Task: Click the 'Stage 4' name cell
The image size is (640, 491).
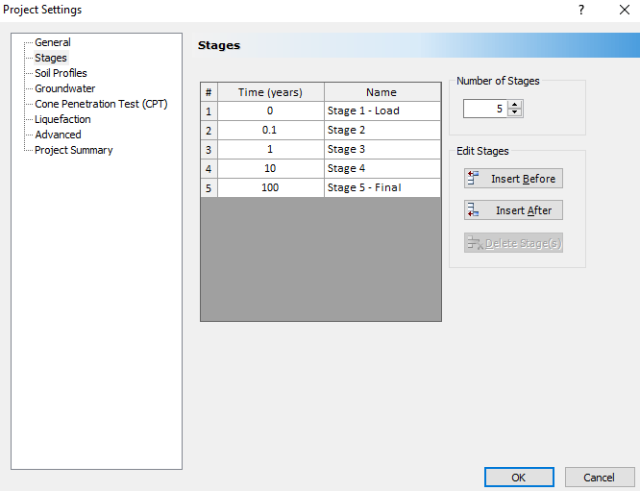Action: 382,168
